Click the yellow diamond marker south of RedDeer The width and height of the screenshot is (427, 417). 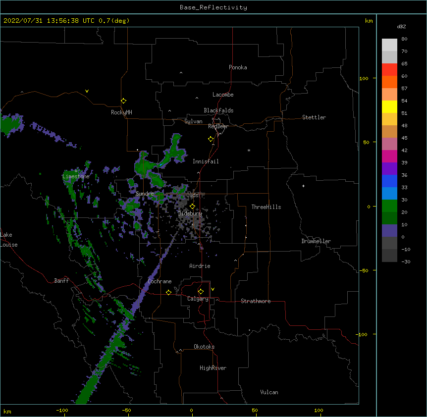pyautogui.click(x=211, y=139)
